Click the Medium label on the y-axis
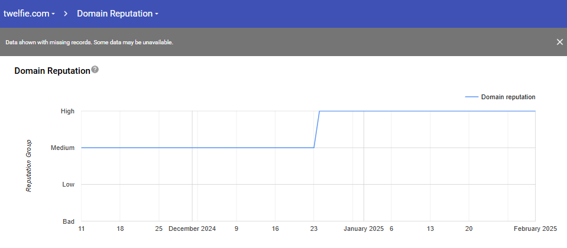Image resolution: width=567 pixels, height=248 pixels. point(64,148)
